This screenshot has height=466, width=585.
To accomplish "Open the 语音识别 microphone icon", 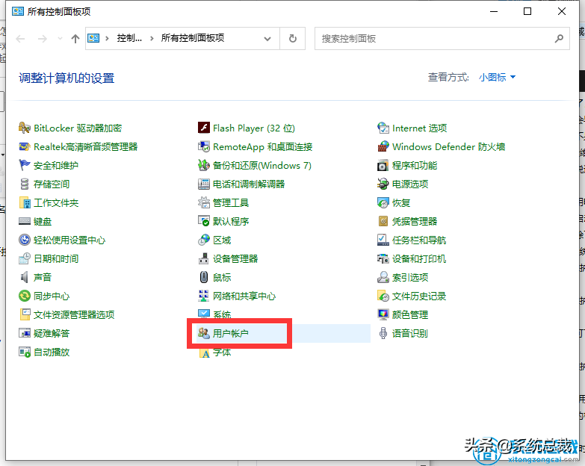I will [x=383, y=333].
